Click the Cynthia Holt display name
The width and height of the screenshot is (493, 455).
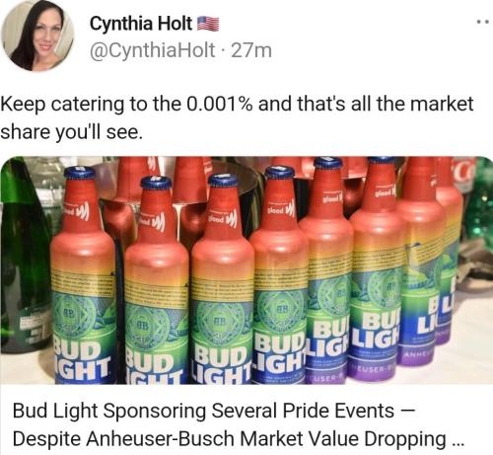pos(141,24)
